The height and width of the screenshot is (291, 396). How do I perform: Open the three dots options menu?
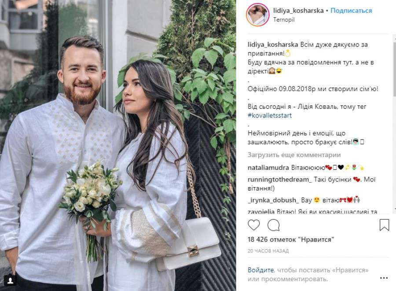click(384, 278)
